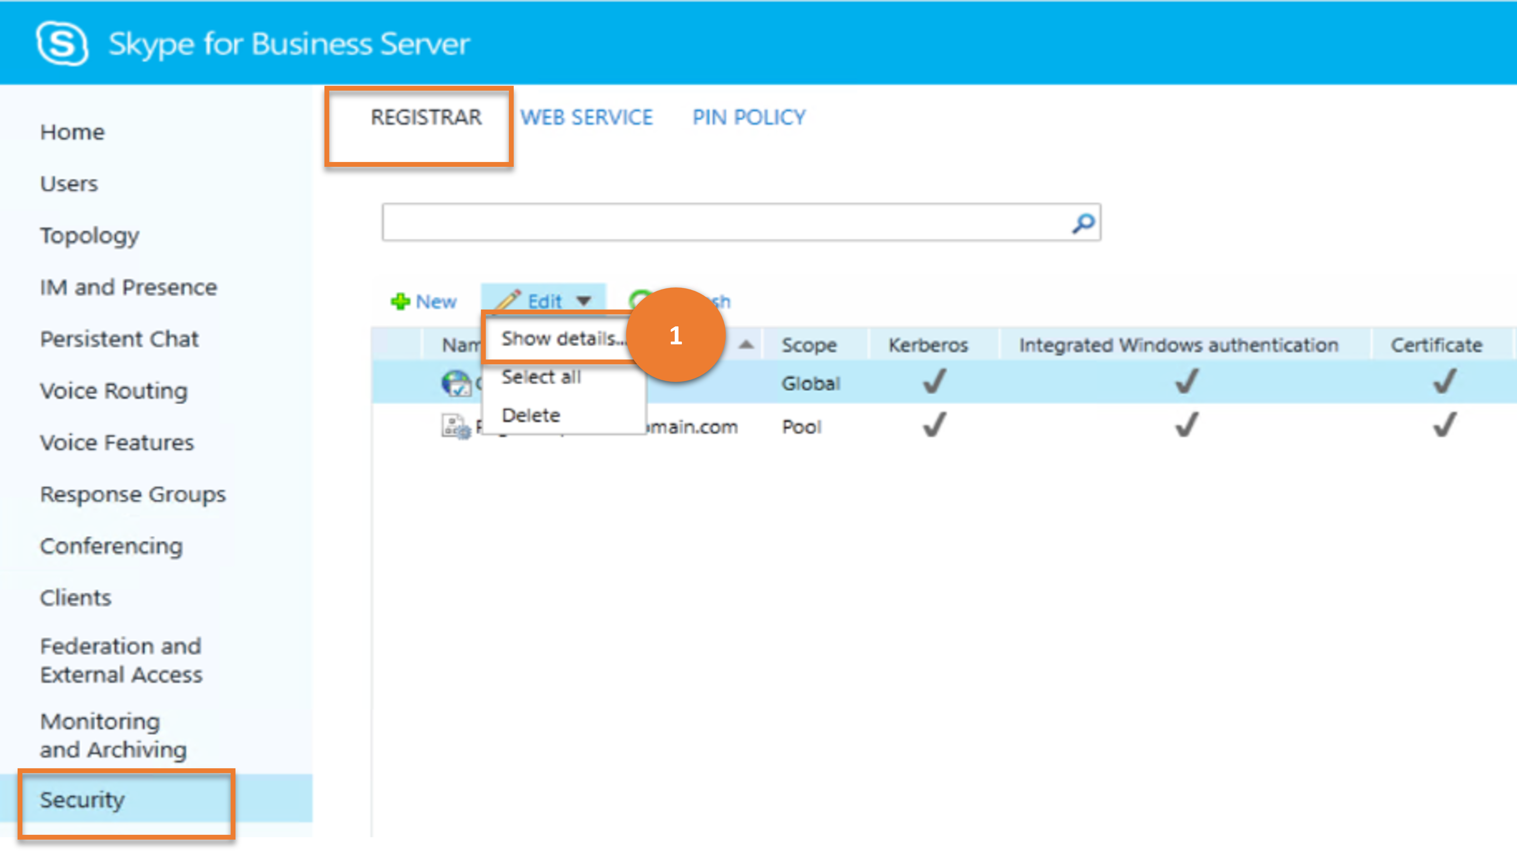
Task: Sort by Integrated Windows authentication header
Action: [1178, 345]
